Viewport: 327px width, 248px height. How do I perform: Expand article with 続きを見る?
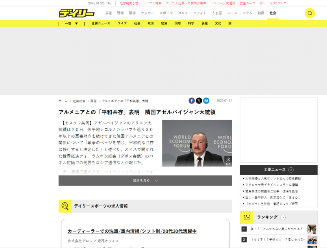point(145,180)
